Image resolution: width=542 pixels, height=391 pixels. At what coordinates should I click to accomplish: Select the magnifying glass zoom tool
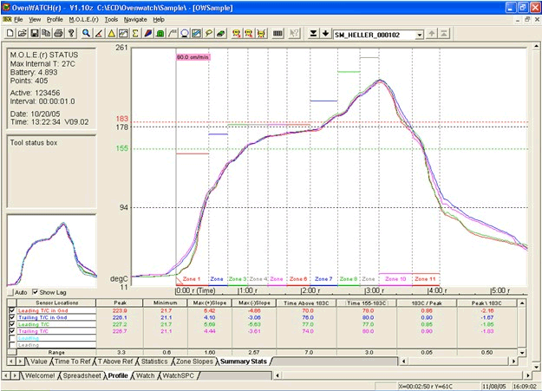pos(86,33)
